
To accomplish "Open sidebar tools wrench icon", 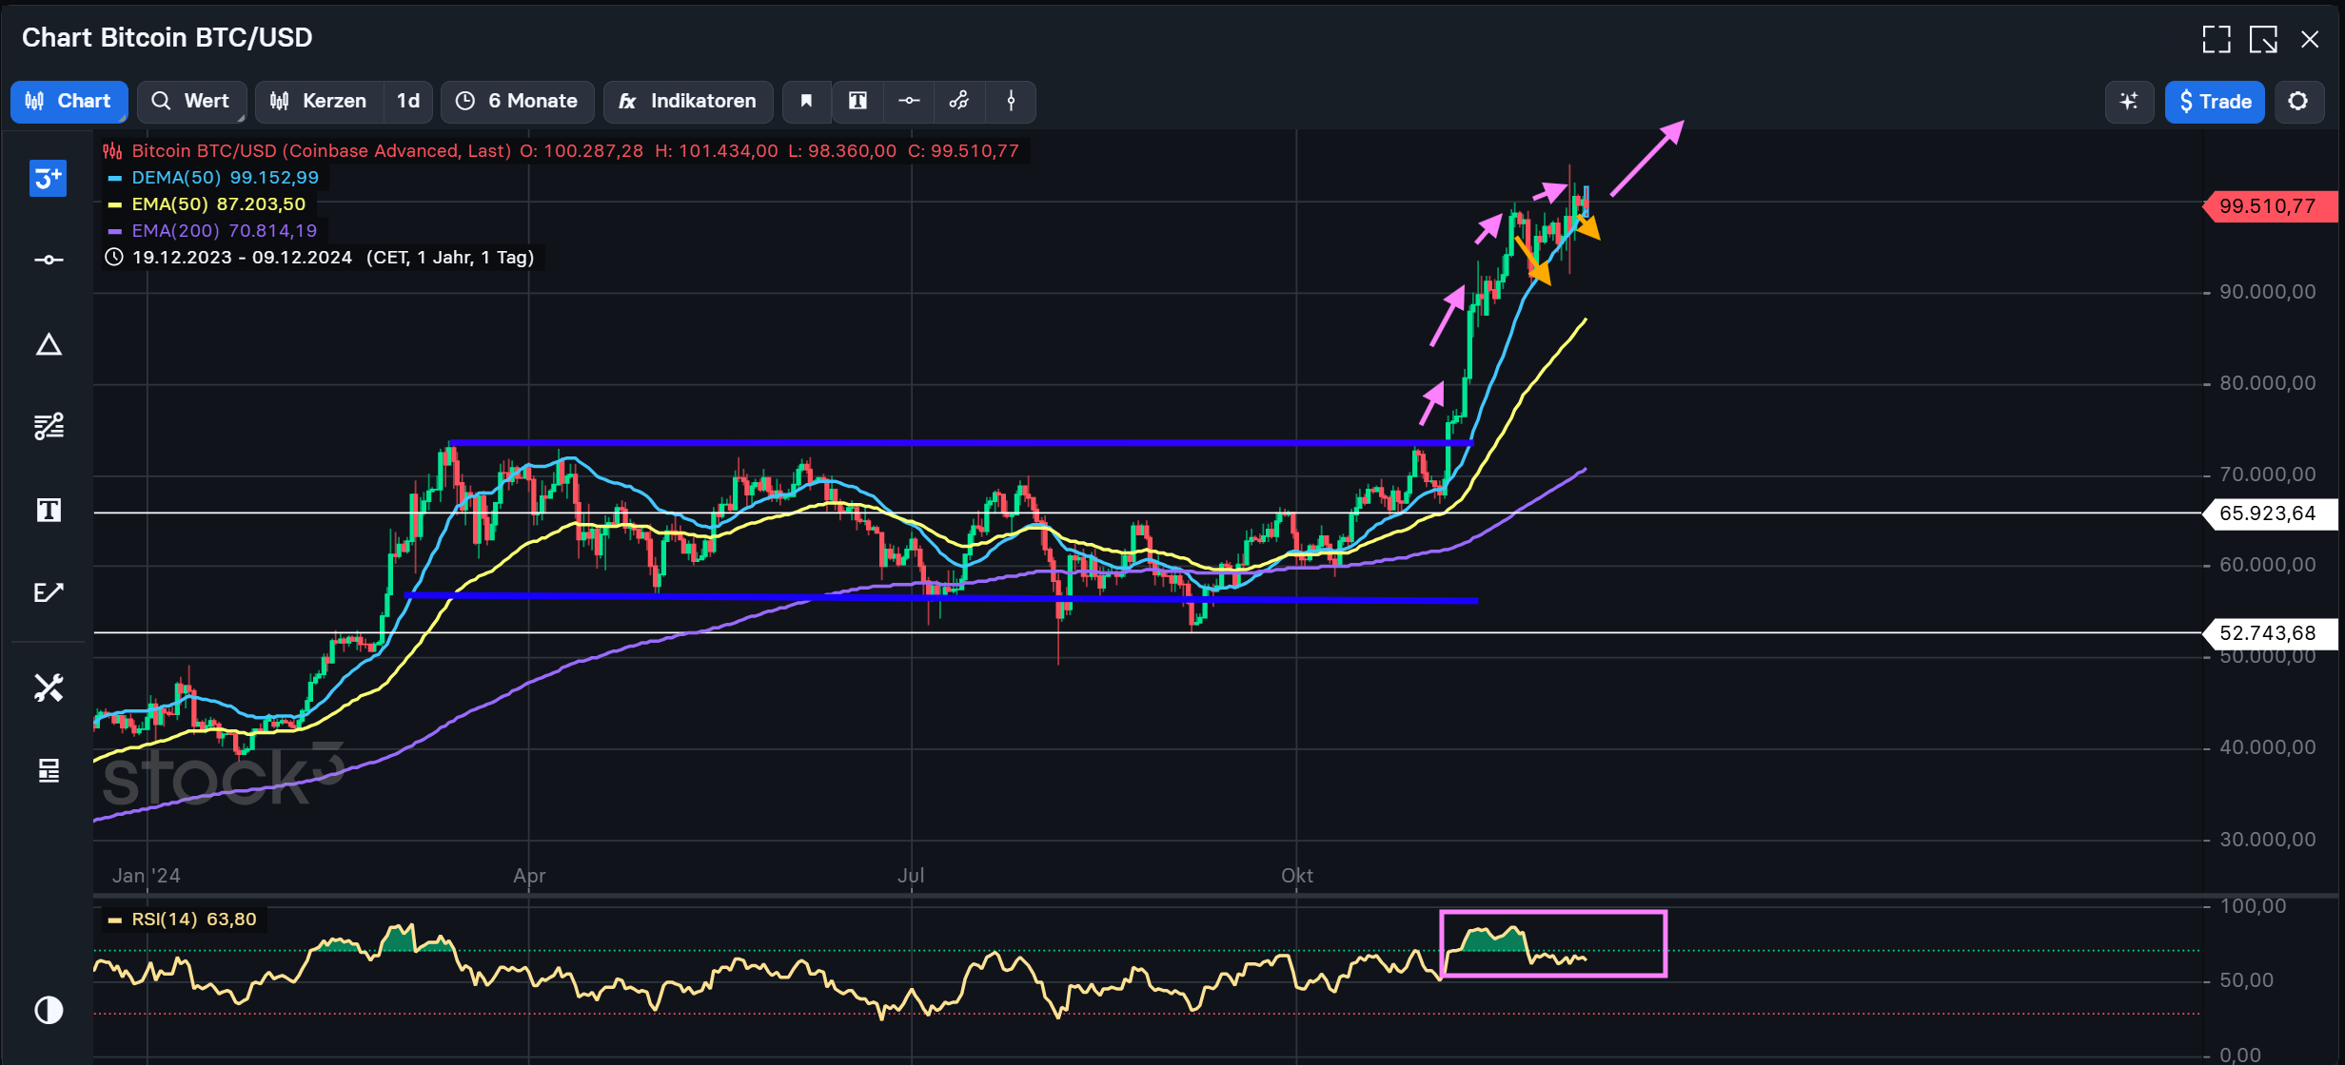I will click(x=49, y=687).
